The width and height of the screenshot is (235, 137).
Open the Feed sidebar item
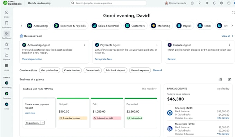pos(7,46)
